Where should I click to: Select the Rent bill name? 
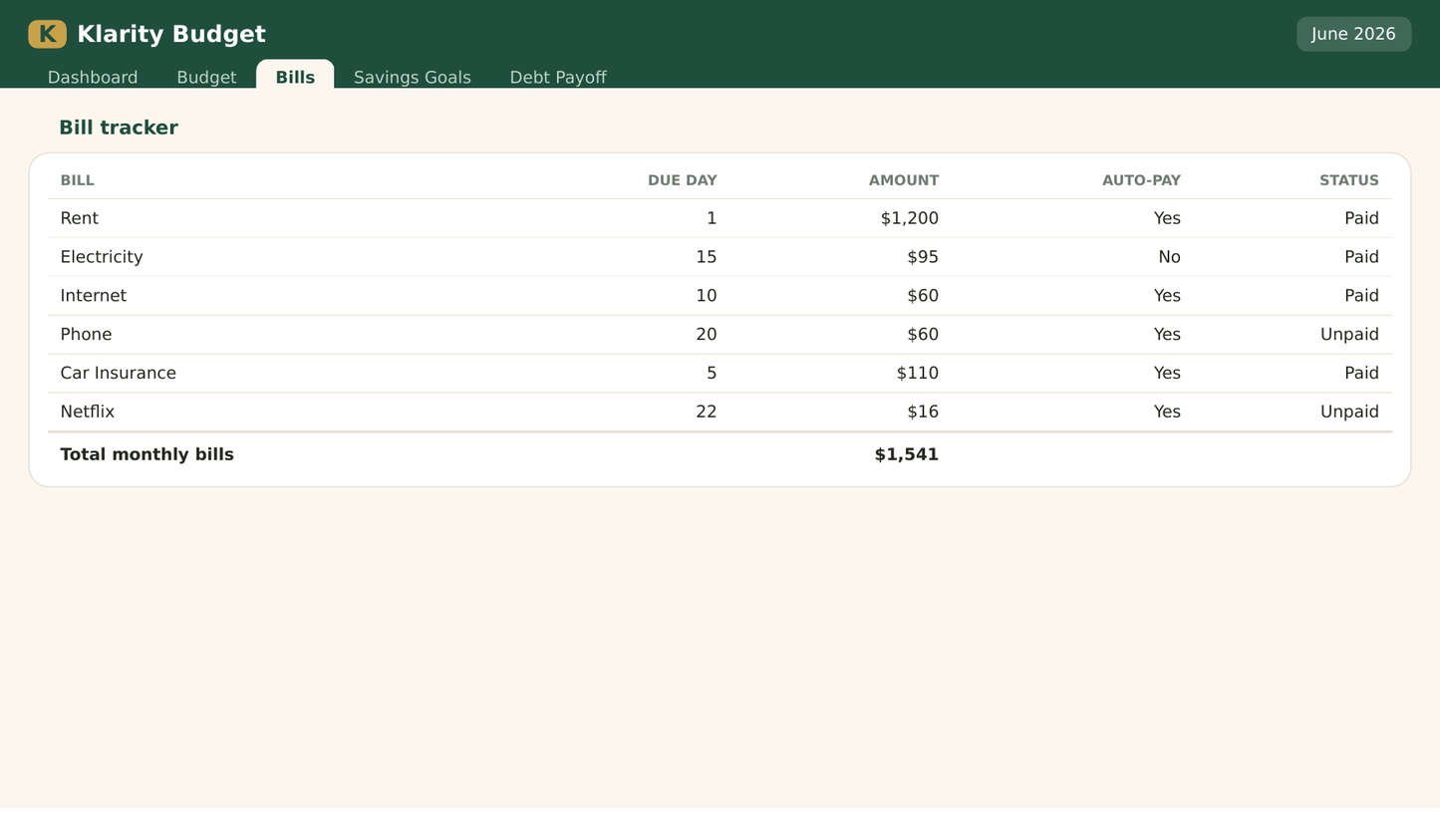click(80, 218)
